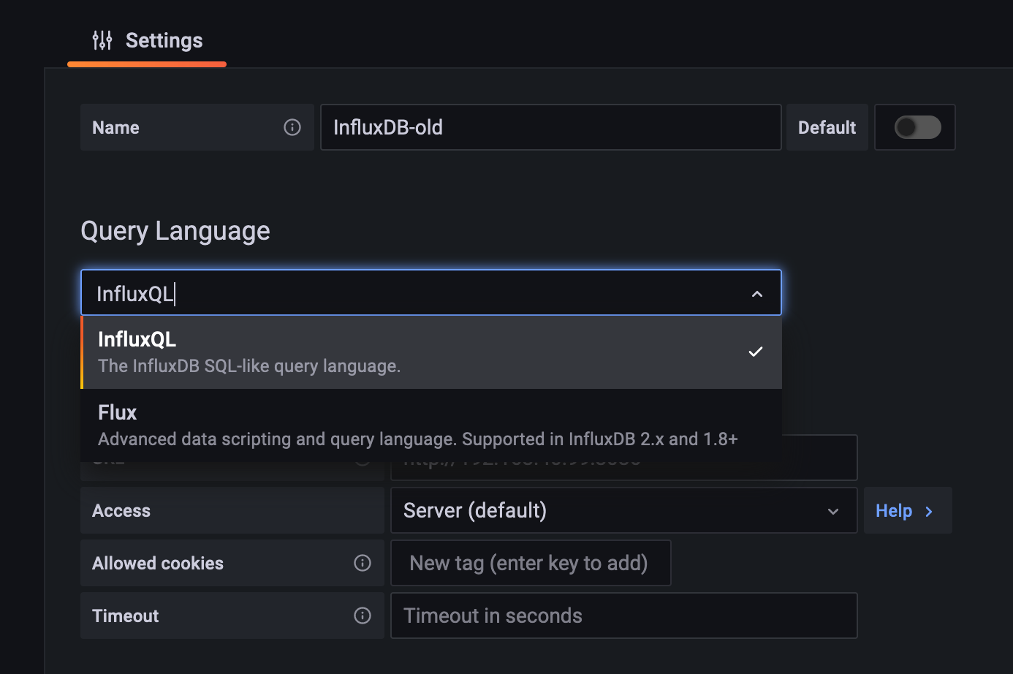
Task: Click the info icon next to Timeout
Action: pos(363,616)
